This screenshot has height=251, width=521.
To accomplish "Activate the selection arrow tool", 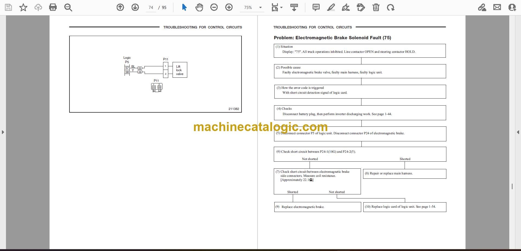I will coord(184,7).
